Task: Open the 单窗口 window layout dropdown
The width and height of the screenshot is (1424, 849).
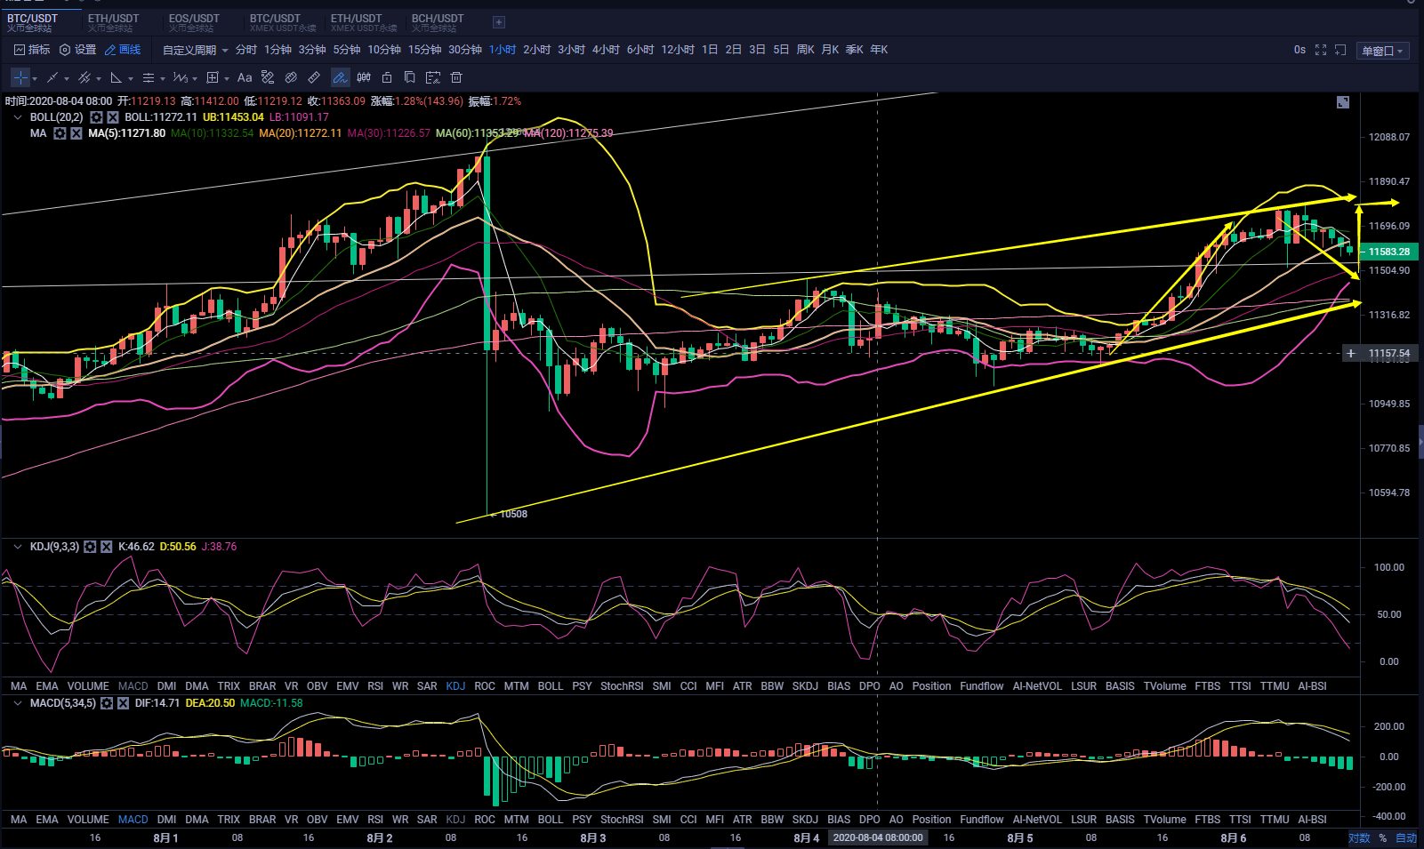Action: coord(1382,51)
